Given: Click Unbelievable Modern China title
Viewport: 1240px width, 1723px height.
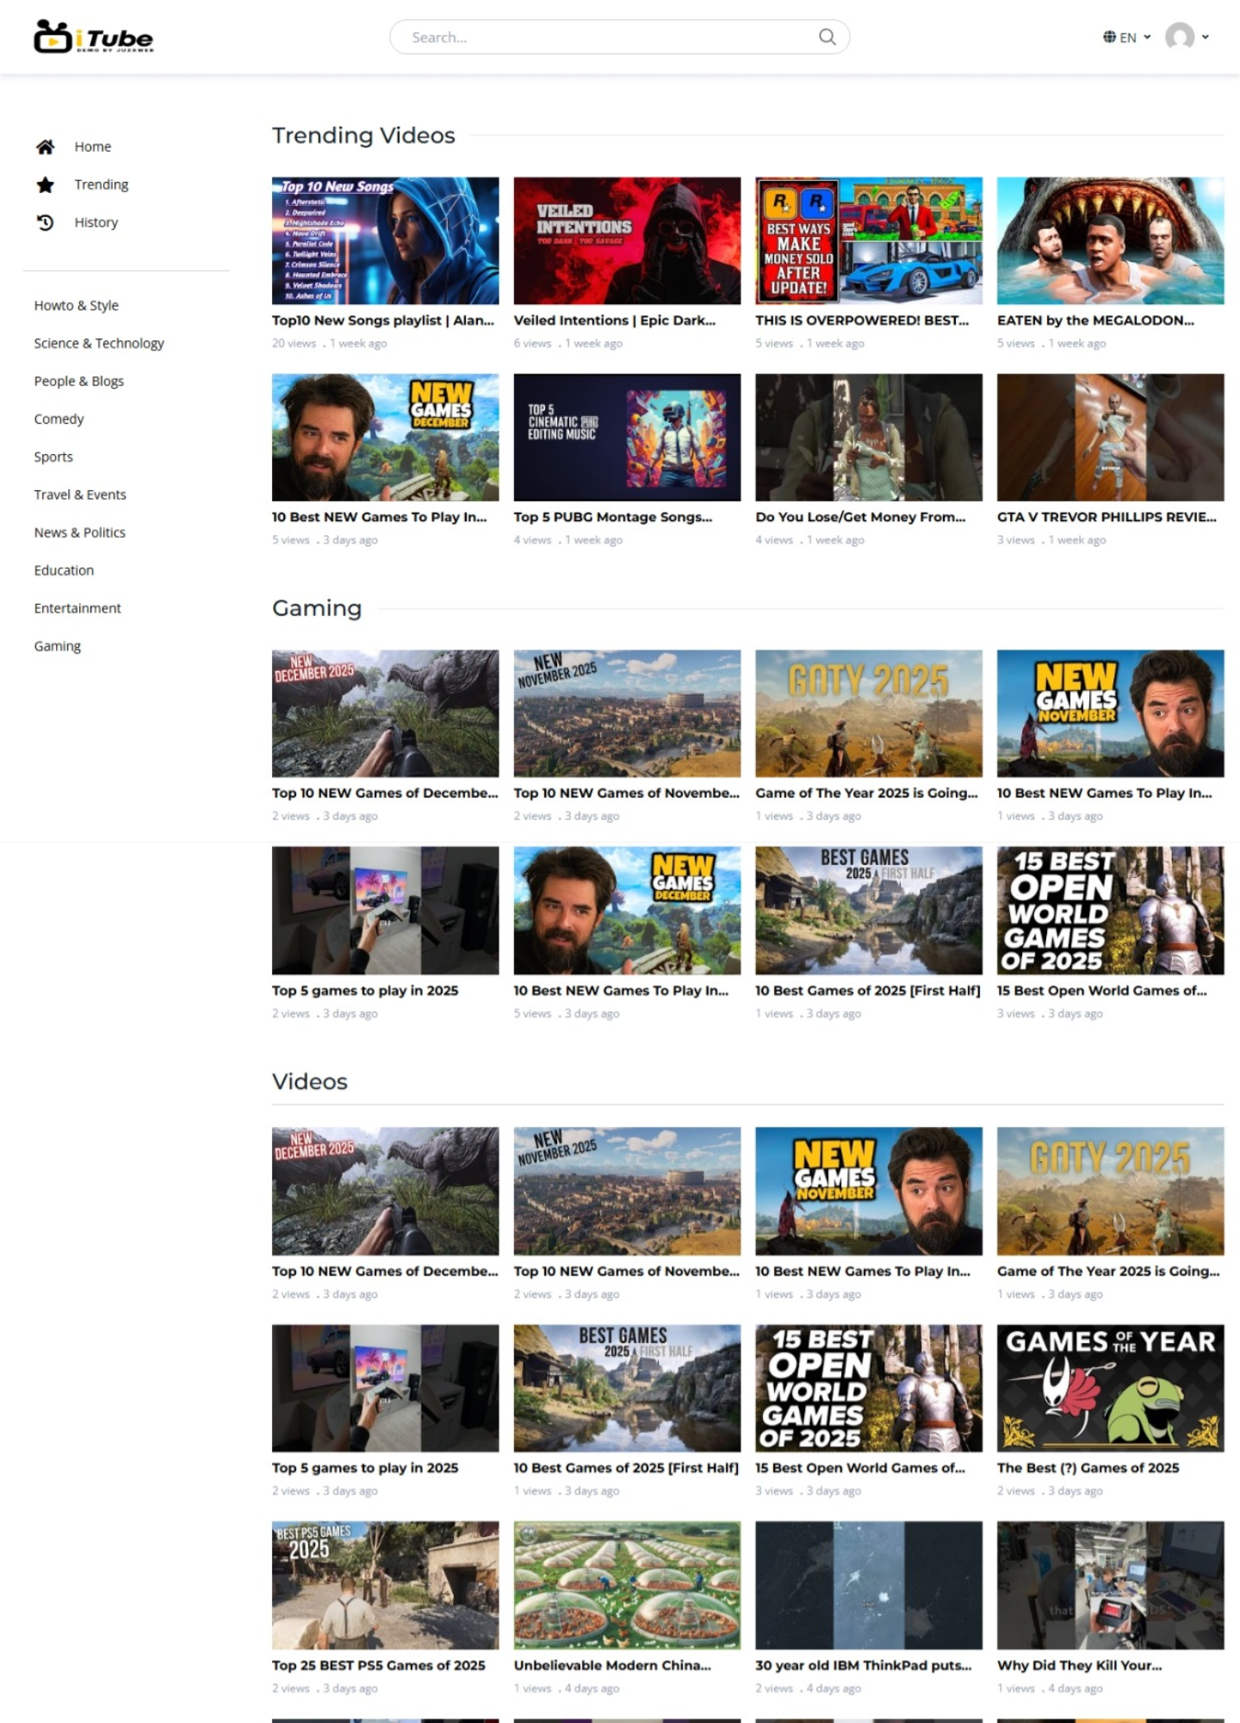Looking at the screenshot, I should tap(612, 1665).
